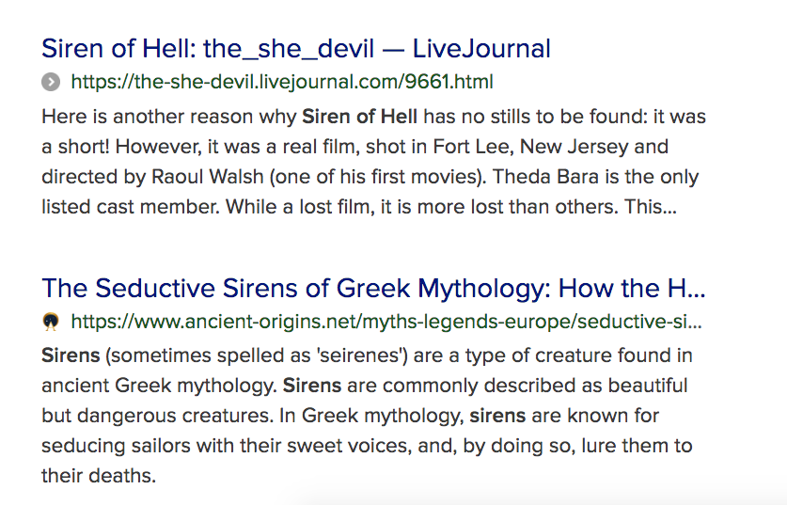Click the name 'Raoul Walsh' in snippet
Screen dimensions: 787x505
coord(207,177)
